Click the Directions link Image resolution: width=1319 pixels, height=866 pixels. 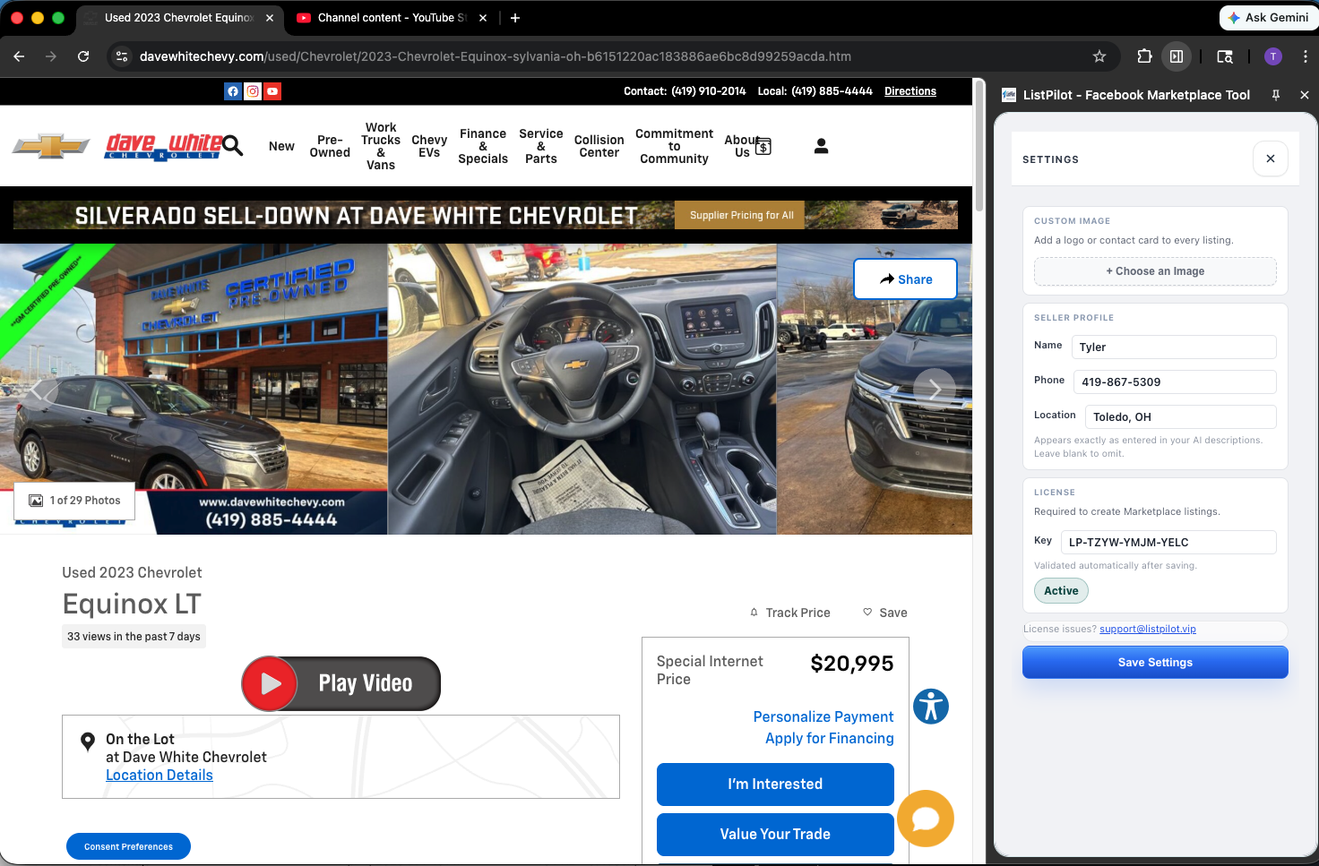pos(910,91)
